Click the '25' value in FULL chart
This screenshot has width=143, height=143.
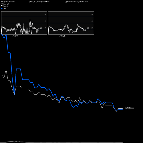88,28
